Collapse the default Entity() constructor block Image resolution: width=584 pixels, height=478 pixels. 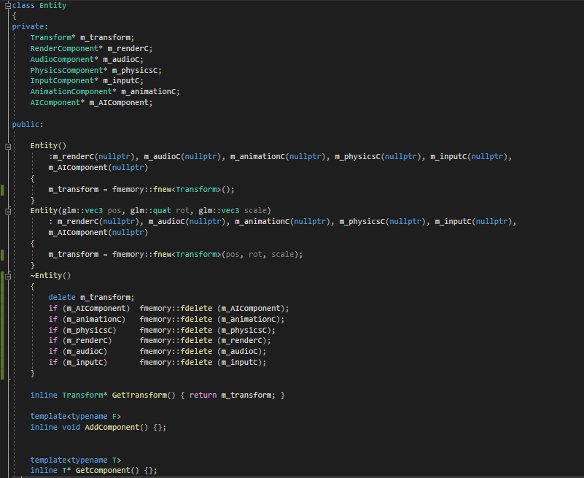pos(8,146)
